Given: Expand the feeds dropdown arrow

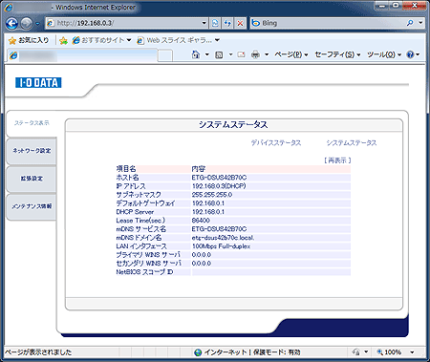Looking at the screenshot, I should click(x=231, y=54).
